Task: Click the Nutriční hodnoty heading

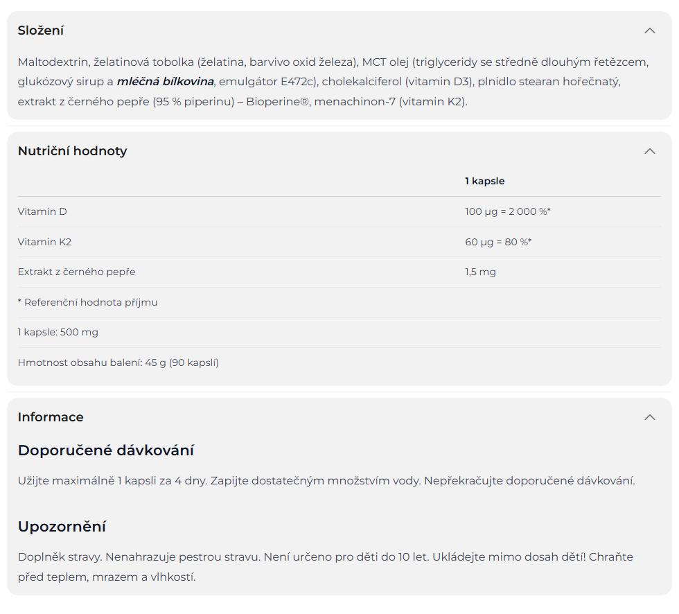Action: click(72, 151)
